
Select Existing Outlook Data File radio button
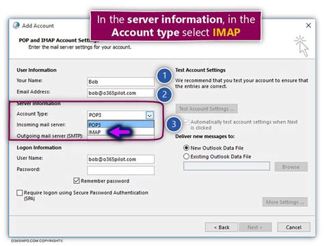click(x=186, y=156)
